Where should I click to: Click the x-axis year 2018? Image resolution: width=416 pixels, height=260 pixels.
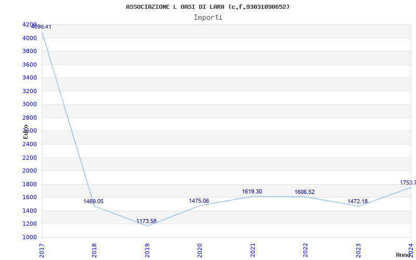94,250
